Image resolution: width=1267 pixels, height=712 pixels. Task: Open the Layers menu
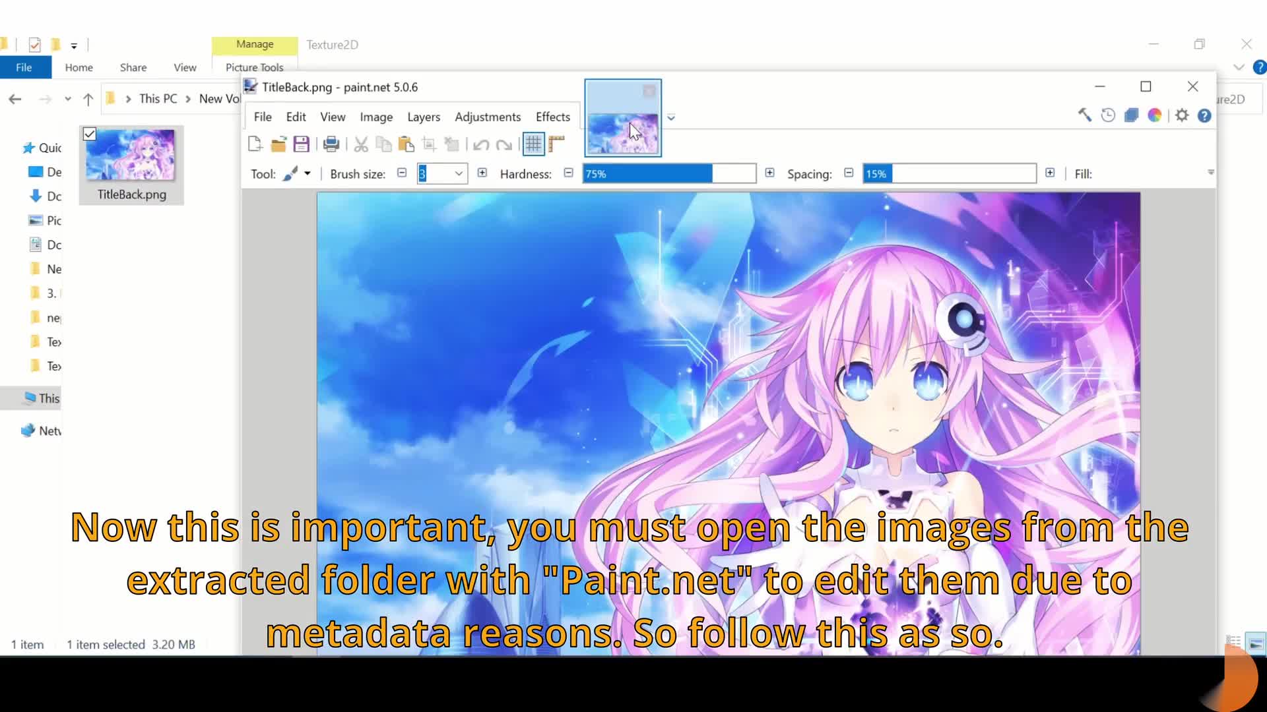[424, 117]
